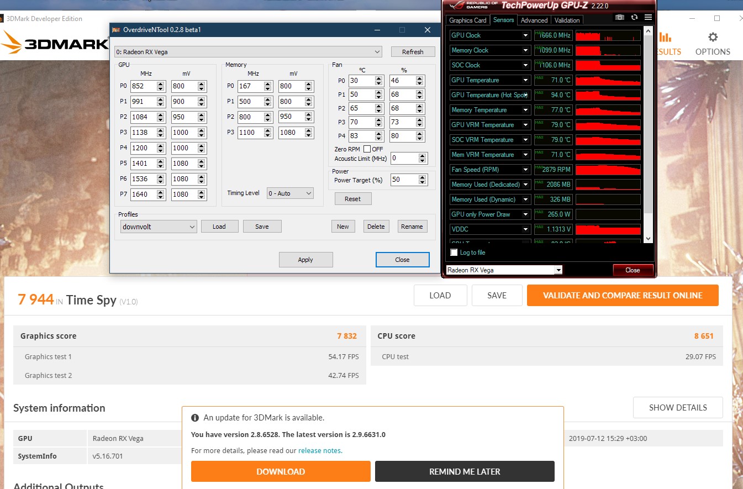Download the 3DMark update

click(x=281, y=472)
